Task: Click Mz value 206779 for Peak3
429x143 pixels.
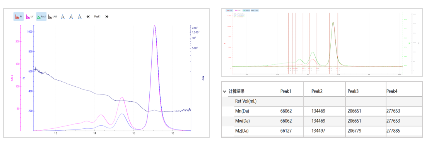Action: point(354,131)
